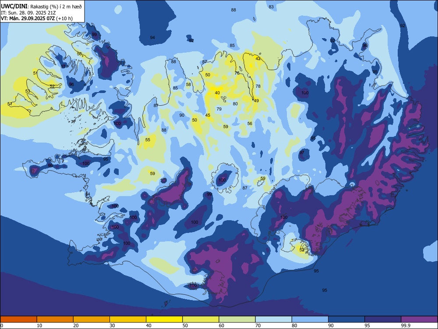Click the map humidity value '84'
This screenshot has width=438, height=329.
click(88, 194)
